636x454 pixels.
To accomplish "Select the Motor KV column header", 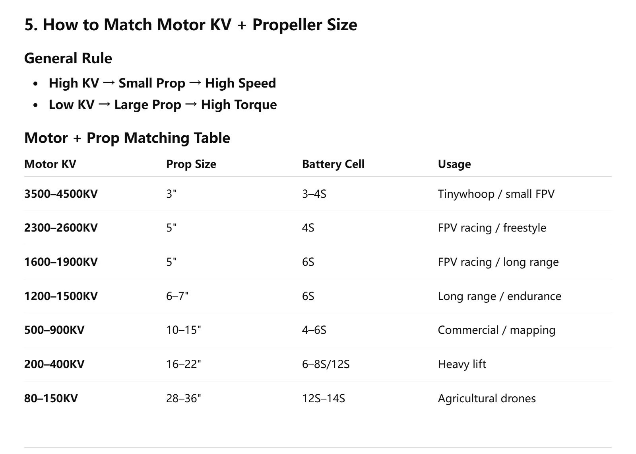I will (50, 164).
